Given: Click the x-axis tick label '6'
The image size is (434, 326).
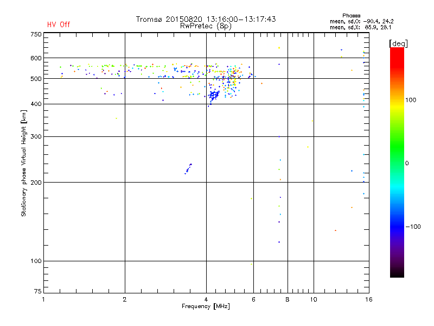Looking at the screenshot, I should 253,299.
